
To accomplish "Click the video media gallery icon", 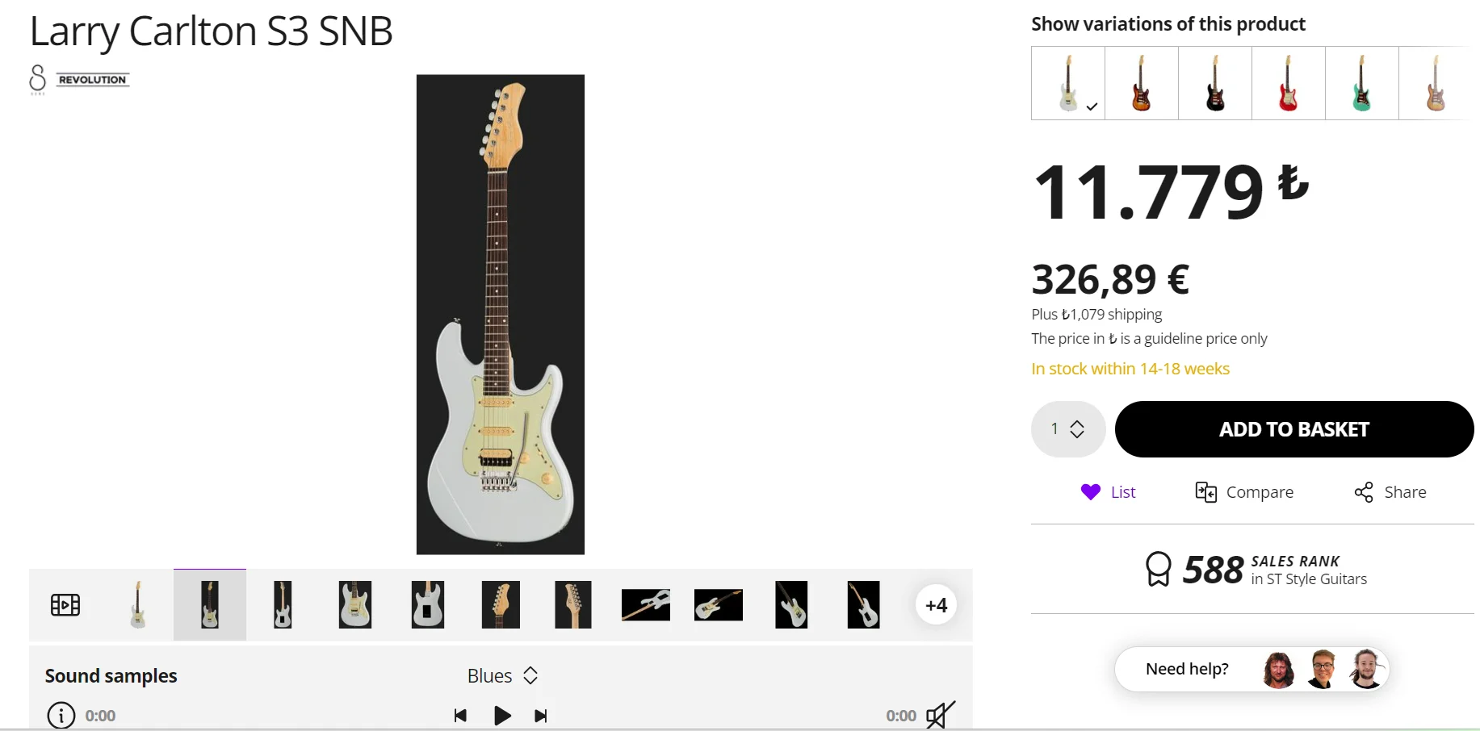I will pyautogui.click(x=65, y=604).
